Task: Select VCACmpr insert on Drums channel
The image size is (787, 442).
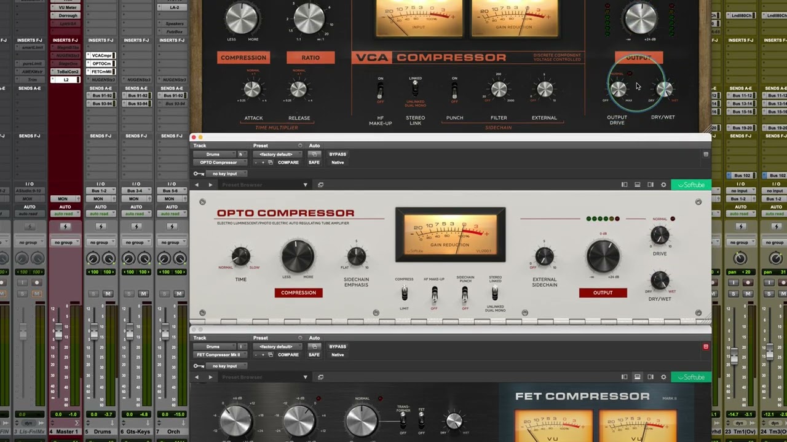Action: (x=101, y=56)
